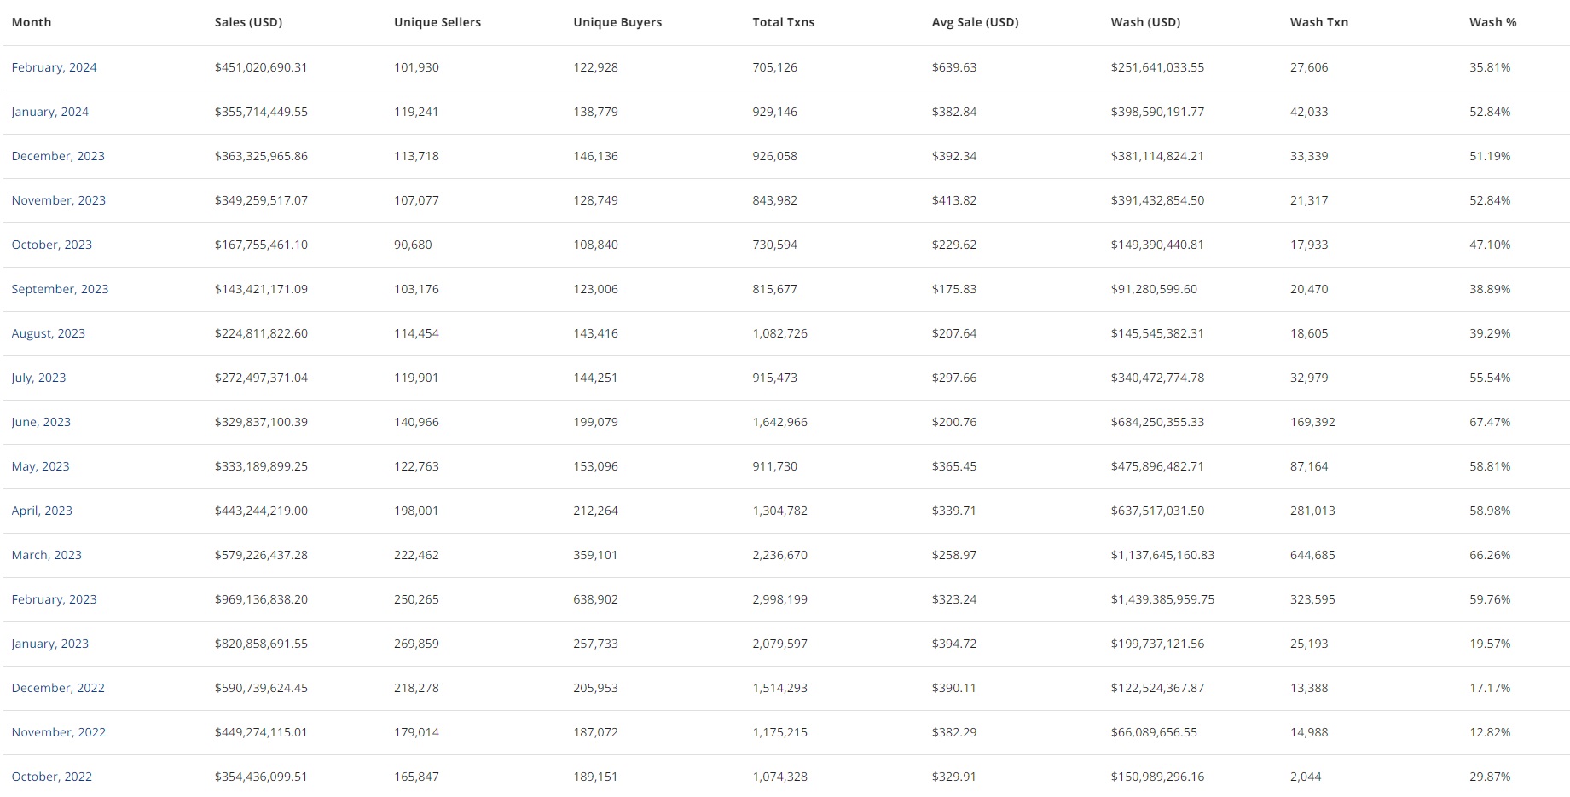The height and width of the screenshot is (797, 1570).
Task: Click the December, 2022 link
Action: [x=58, y=688]
